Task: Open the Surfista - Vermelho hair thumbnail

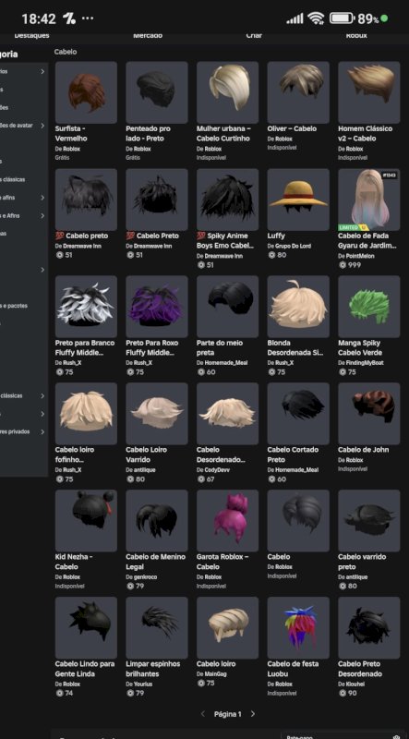Action: pos(86,92)
